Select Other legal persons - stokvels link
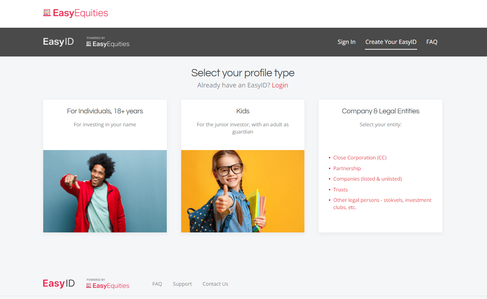 click(x=382, y=204)
